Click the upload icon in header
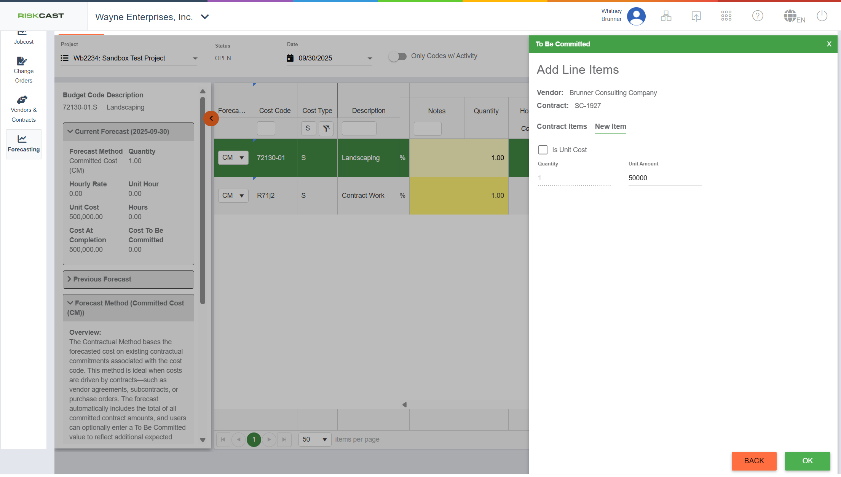 tap(696, 16)
